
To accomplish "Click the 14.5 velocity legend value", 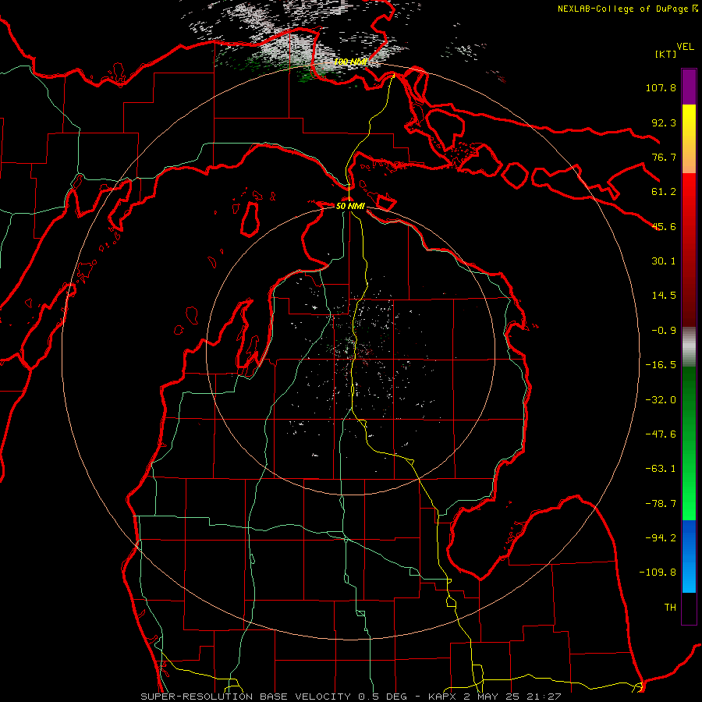I will (664, 296).
